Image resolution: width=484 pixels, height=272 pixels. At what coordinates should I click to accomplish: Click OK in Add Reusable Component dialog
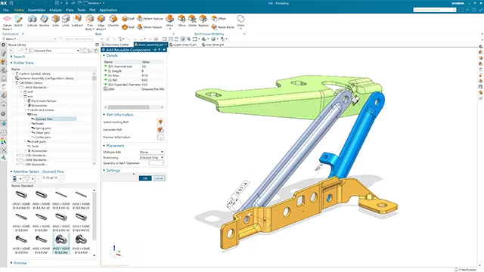pos(145,178)
